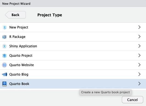Expand the R Package row chevron

[139, 37]
